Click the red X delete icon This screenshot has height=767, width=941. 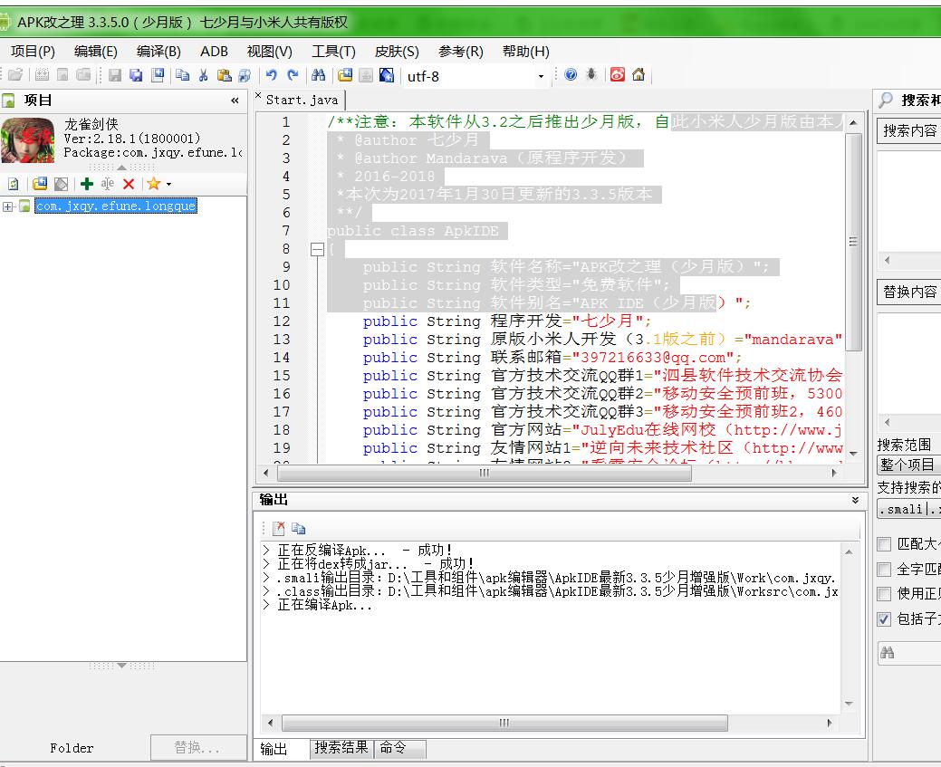(129, 184)
